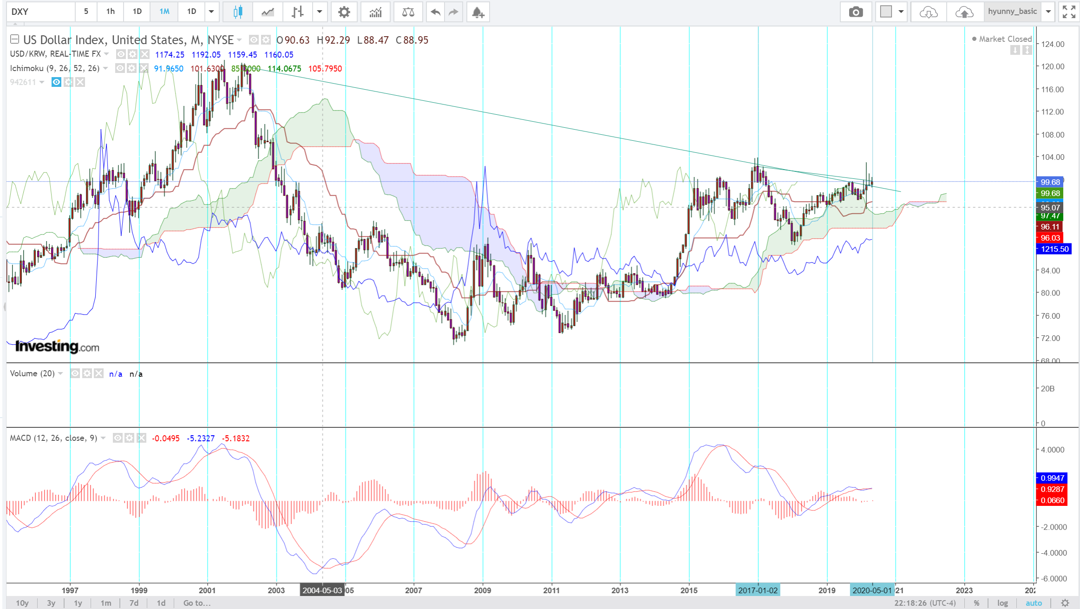1080x609 pixels.
Task: Open the bar style dropdown arrow
Action: click(x=320, y=12)
